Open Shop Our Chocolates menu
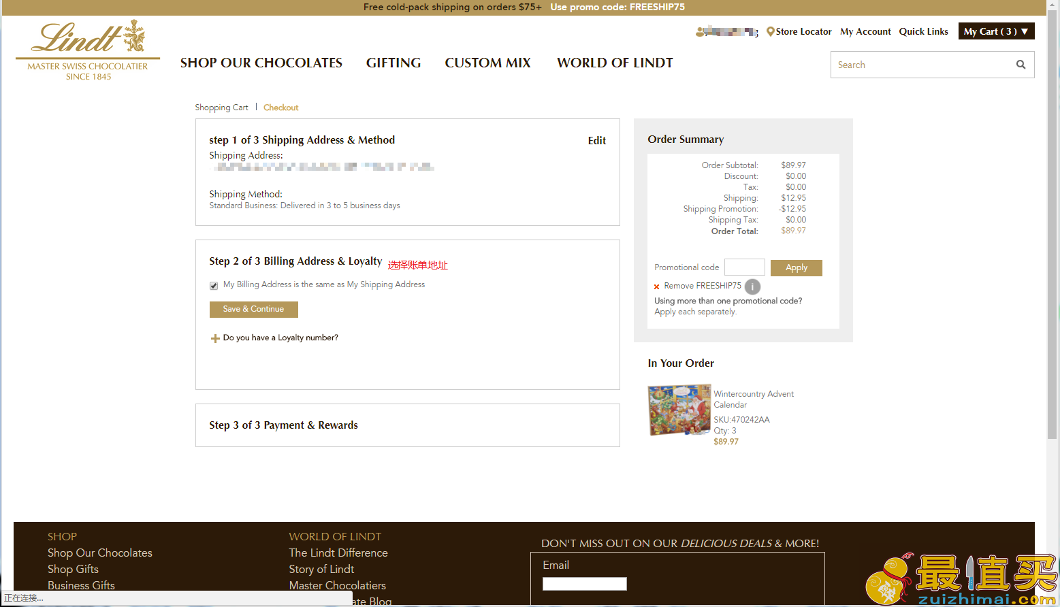 tap(261, 63)
